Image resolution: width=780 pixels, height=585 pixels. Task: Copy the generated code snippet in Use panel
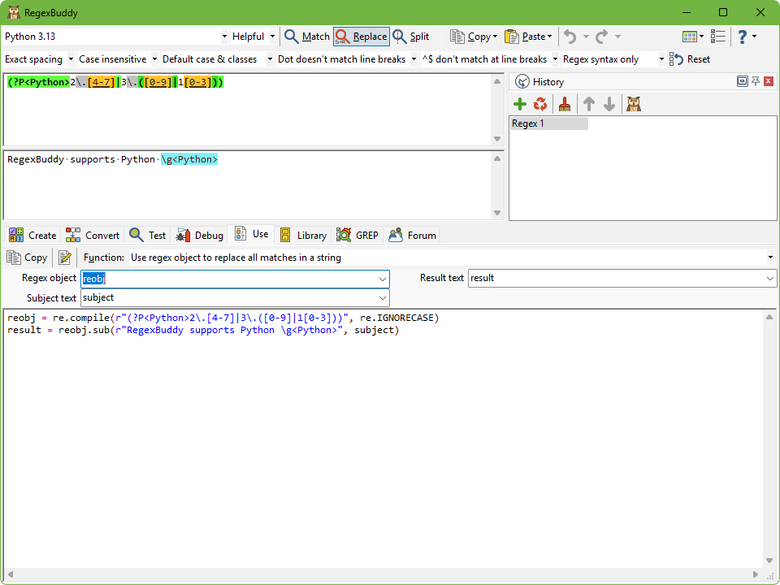[27, 258]
